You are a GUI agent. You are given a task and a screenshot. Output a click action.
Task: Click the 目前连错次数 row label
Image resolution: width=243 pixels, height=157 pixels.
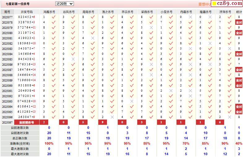click(20, 128)
